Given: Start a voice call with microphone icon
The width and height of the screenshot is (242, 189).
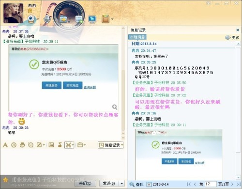Looking at the screenshot, I should 47,19.
